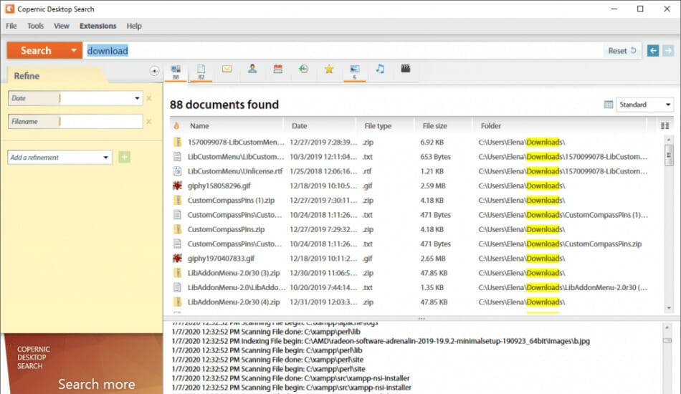The height and width of the screenshot is (394, 681).
Task: Expand the Date refinement dropdown
Action: point(137,99)
